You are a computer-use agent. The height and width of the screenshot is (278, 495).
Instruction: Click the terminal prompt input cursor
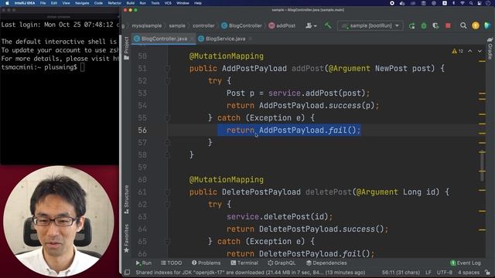[83, 67]
